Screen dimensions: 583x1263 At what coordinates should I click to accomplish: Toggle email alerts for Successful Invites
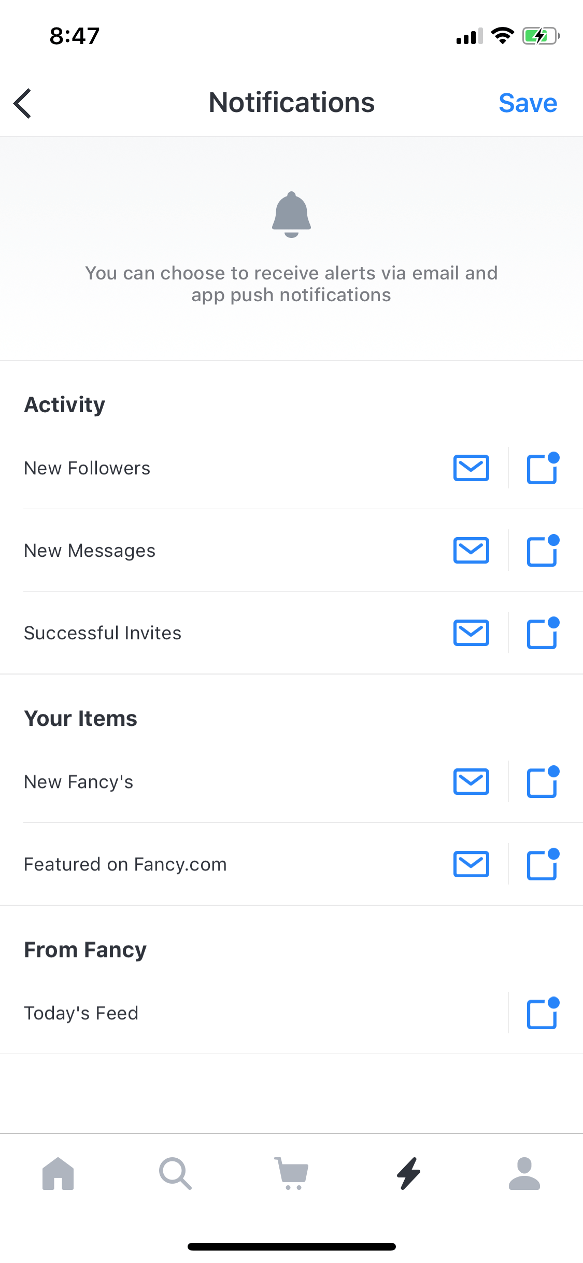[471, 633]
